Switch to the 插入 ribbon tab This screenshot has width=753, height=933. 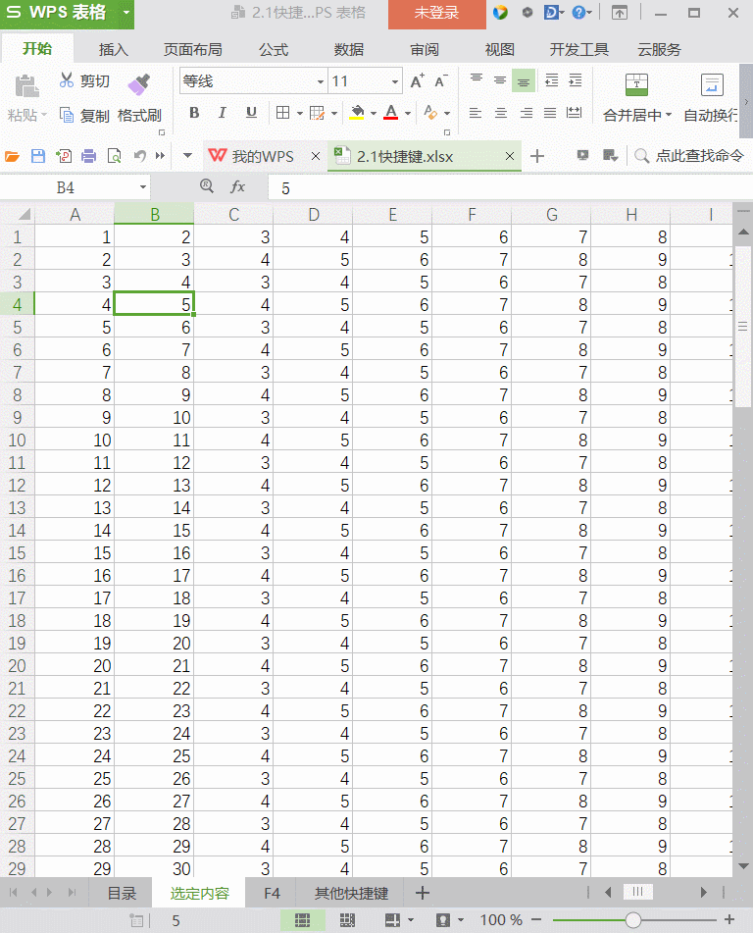point(114,49)
